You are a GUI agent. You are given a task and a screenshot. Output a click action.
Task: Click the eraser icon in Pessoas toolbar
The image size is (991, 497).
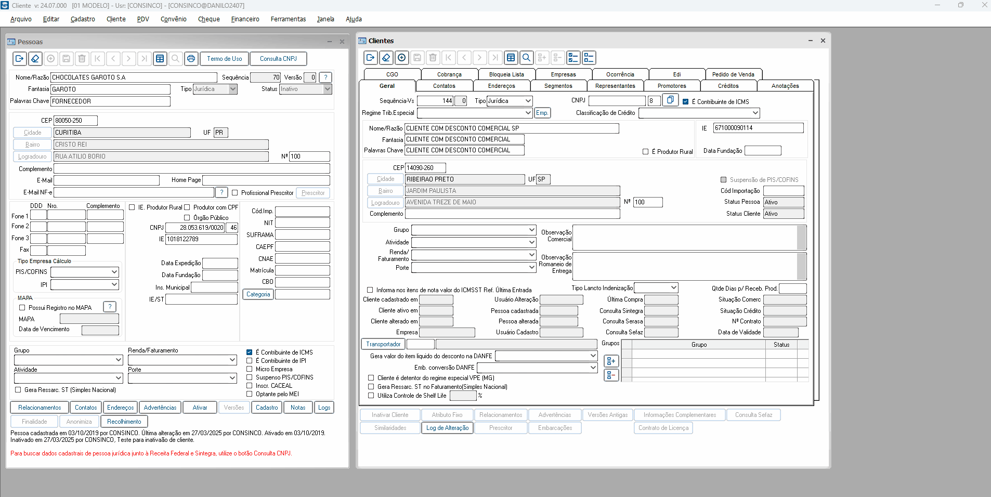pos(35,59)
